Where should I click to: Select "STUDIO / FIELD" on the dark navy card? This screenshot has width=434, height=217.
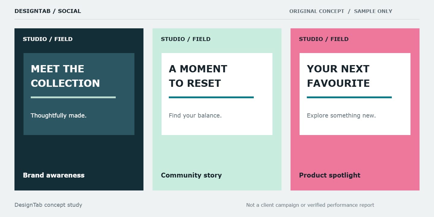coord(48,39)
